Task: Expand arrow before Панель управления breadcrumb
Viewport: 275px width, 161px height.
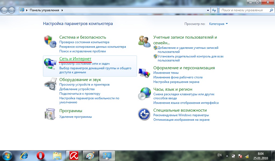Action: point(27,10)
